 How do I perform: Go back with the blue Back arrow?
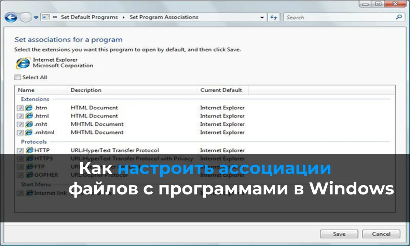[11, 17]
